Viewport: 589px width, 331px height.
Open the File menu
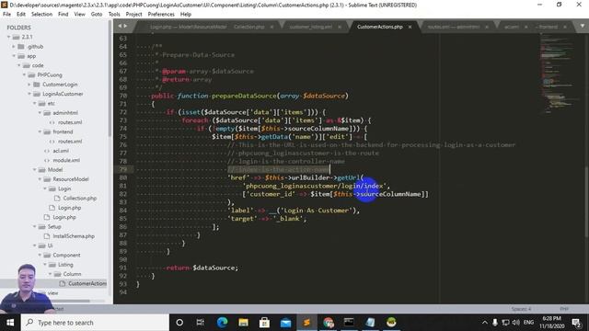[x=6, y=14]
